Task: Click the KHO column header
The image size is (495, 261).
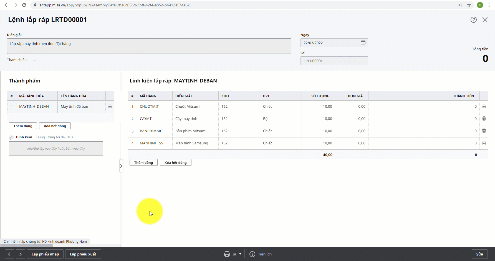Action: 239,96
